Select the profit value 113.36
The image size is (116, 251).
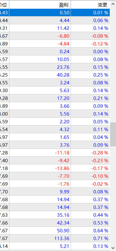click(62, 239)
